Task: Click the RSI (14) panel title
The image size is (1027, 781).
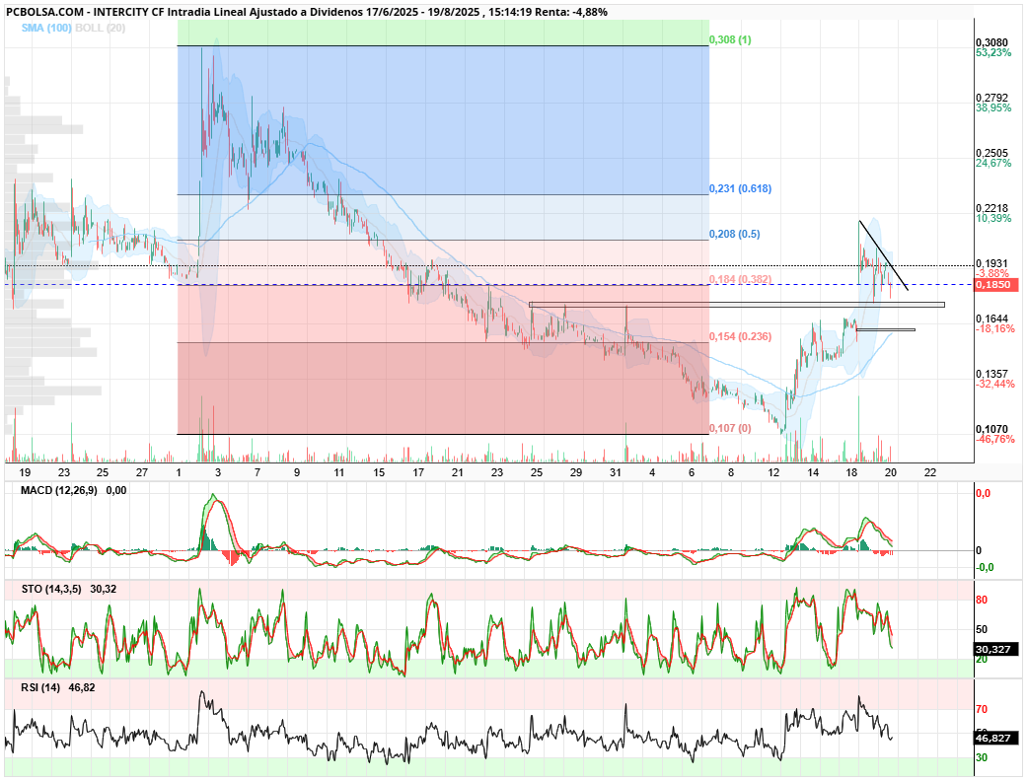Action: 40,688
